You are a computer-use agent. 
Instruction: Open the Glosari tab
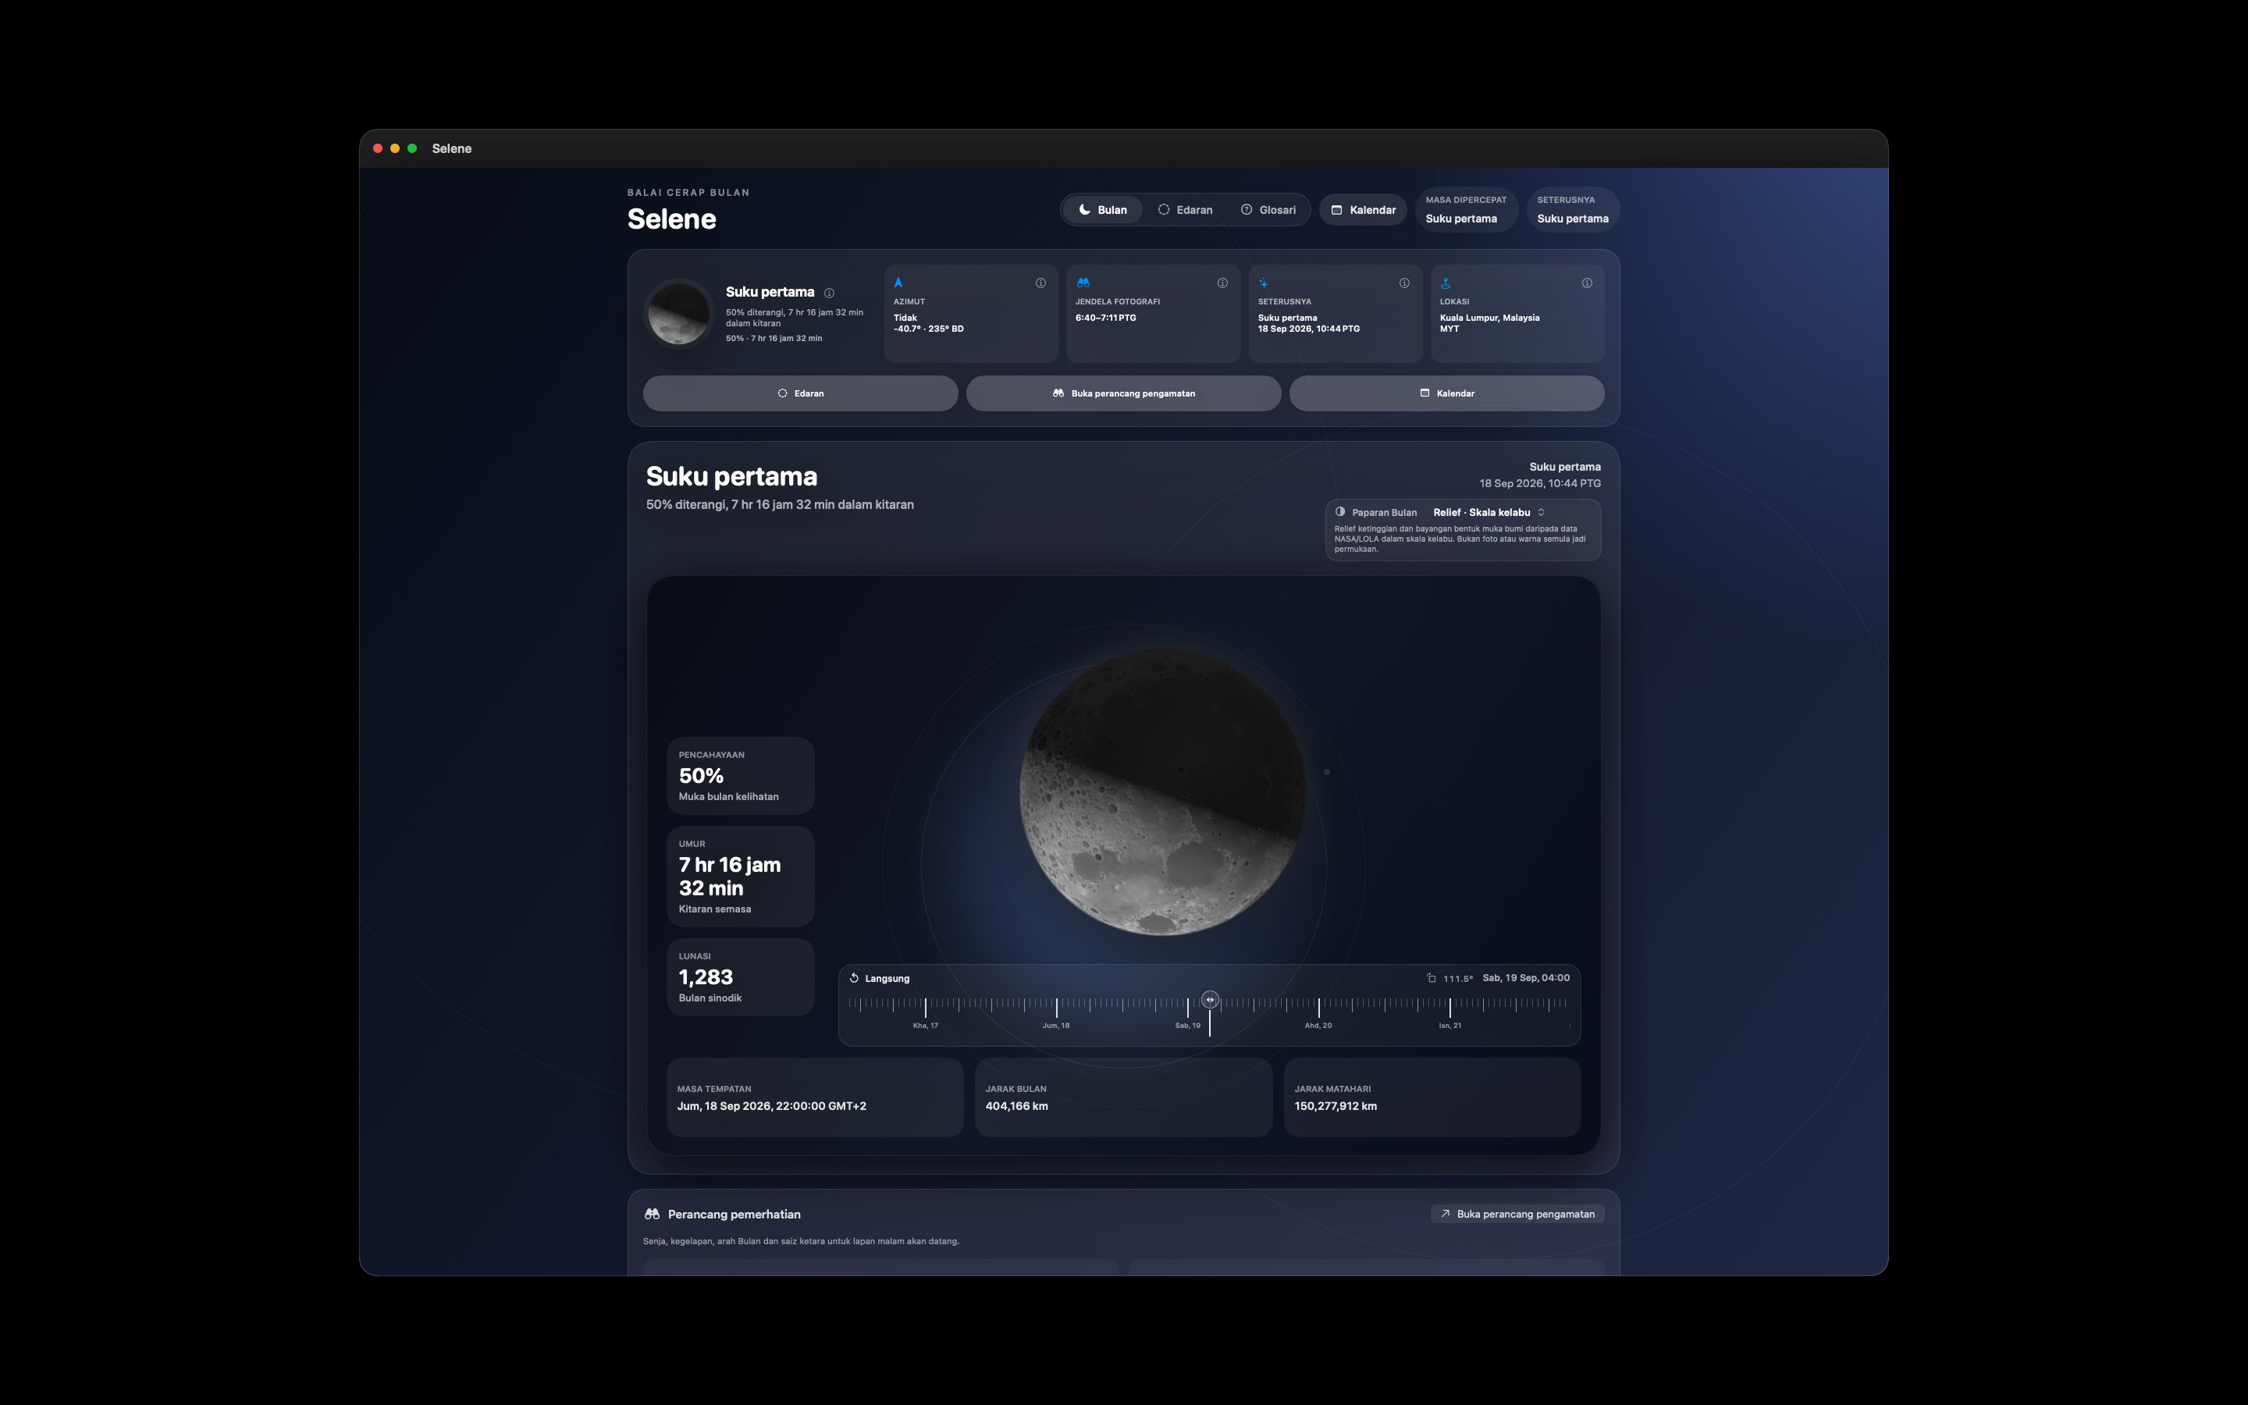pyautogui.click(x=1269, y=210)
